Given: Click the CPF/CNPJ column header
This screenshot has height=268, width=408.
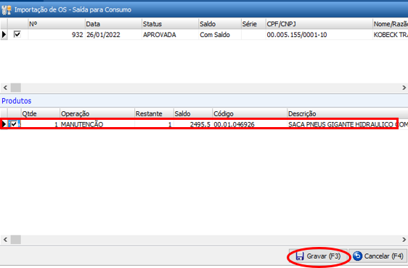Looking at the screenshot, I should 319,24.
